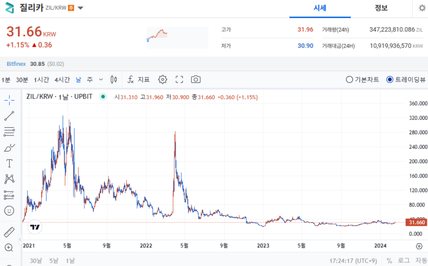Open the Fibonacci retracement tool
428x266 pixels.
click(x=9, y=132)
